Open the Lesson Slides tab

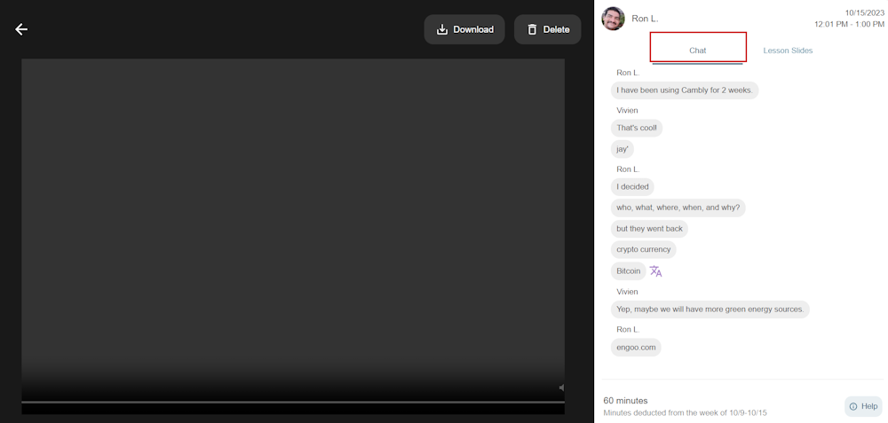[x=788, y=51]
